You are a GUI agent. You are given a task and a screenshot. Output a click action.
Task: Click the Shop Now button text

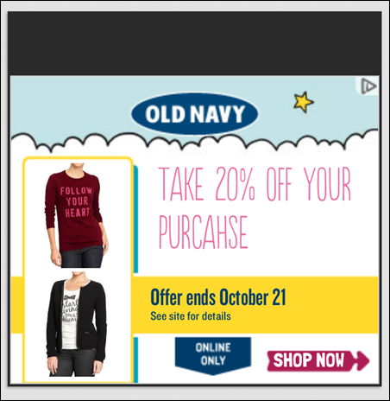[x=309, y=360]
